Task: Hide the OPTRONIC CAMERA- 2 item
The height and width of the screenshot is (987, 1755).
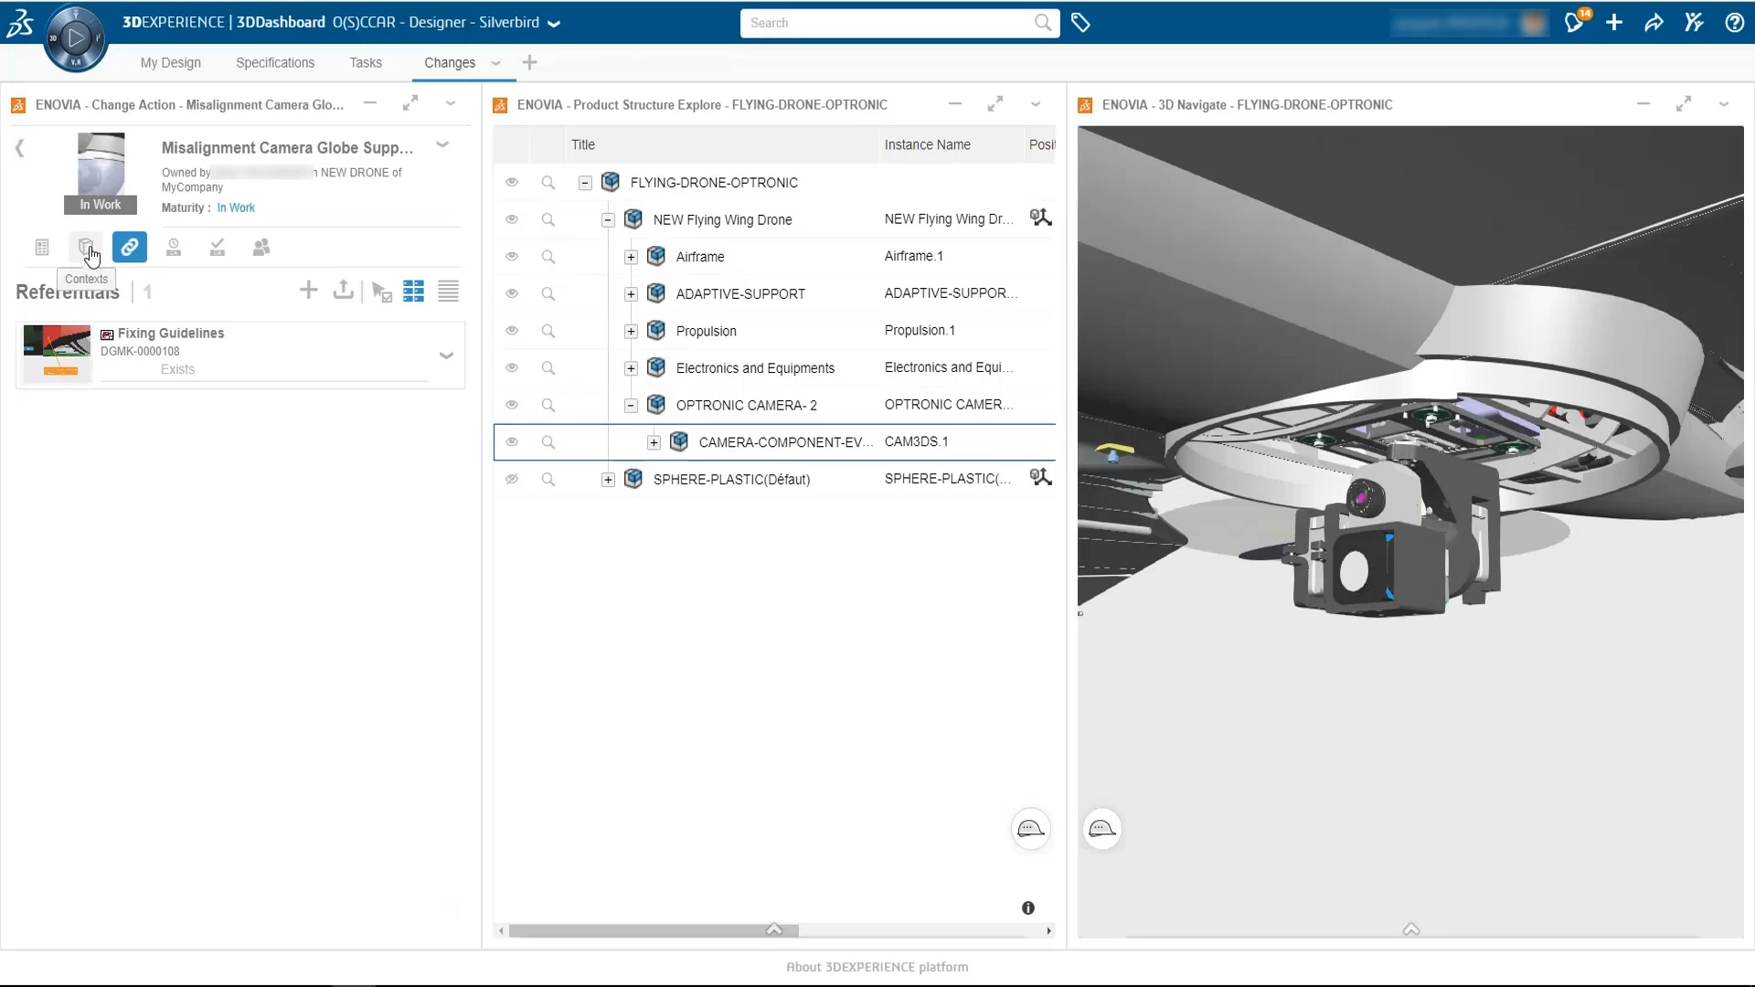Action: click(512, 405)
